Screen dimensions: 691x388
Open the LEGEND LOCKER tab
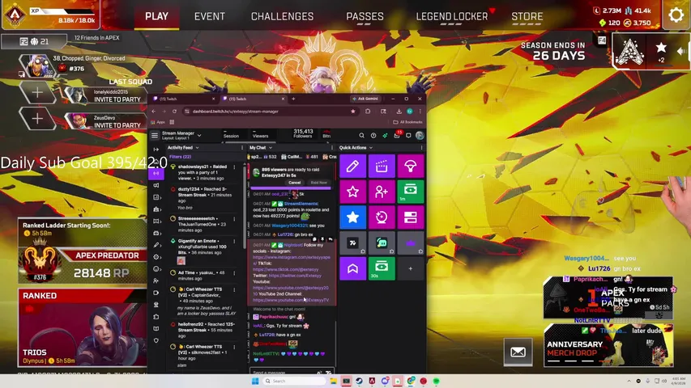click(452, 16)
